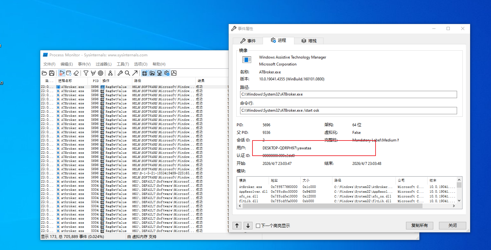Image resolution: width=491 pixels, height=250 pixels.
Task: Toggle Show Process and Thread Activity icon
Action: click(167, 73)
